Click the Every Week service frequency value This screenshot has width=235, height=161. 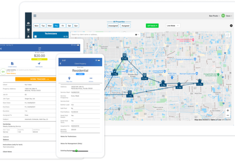coord(75,96)
